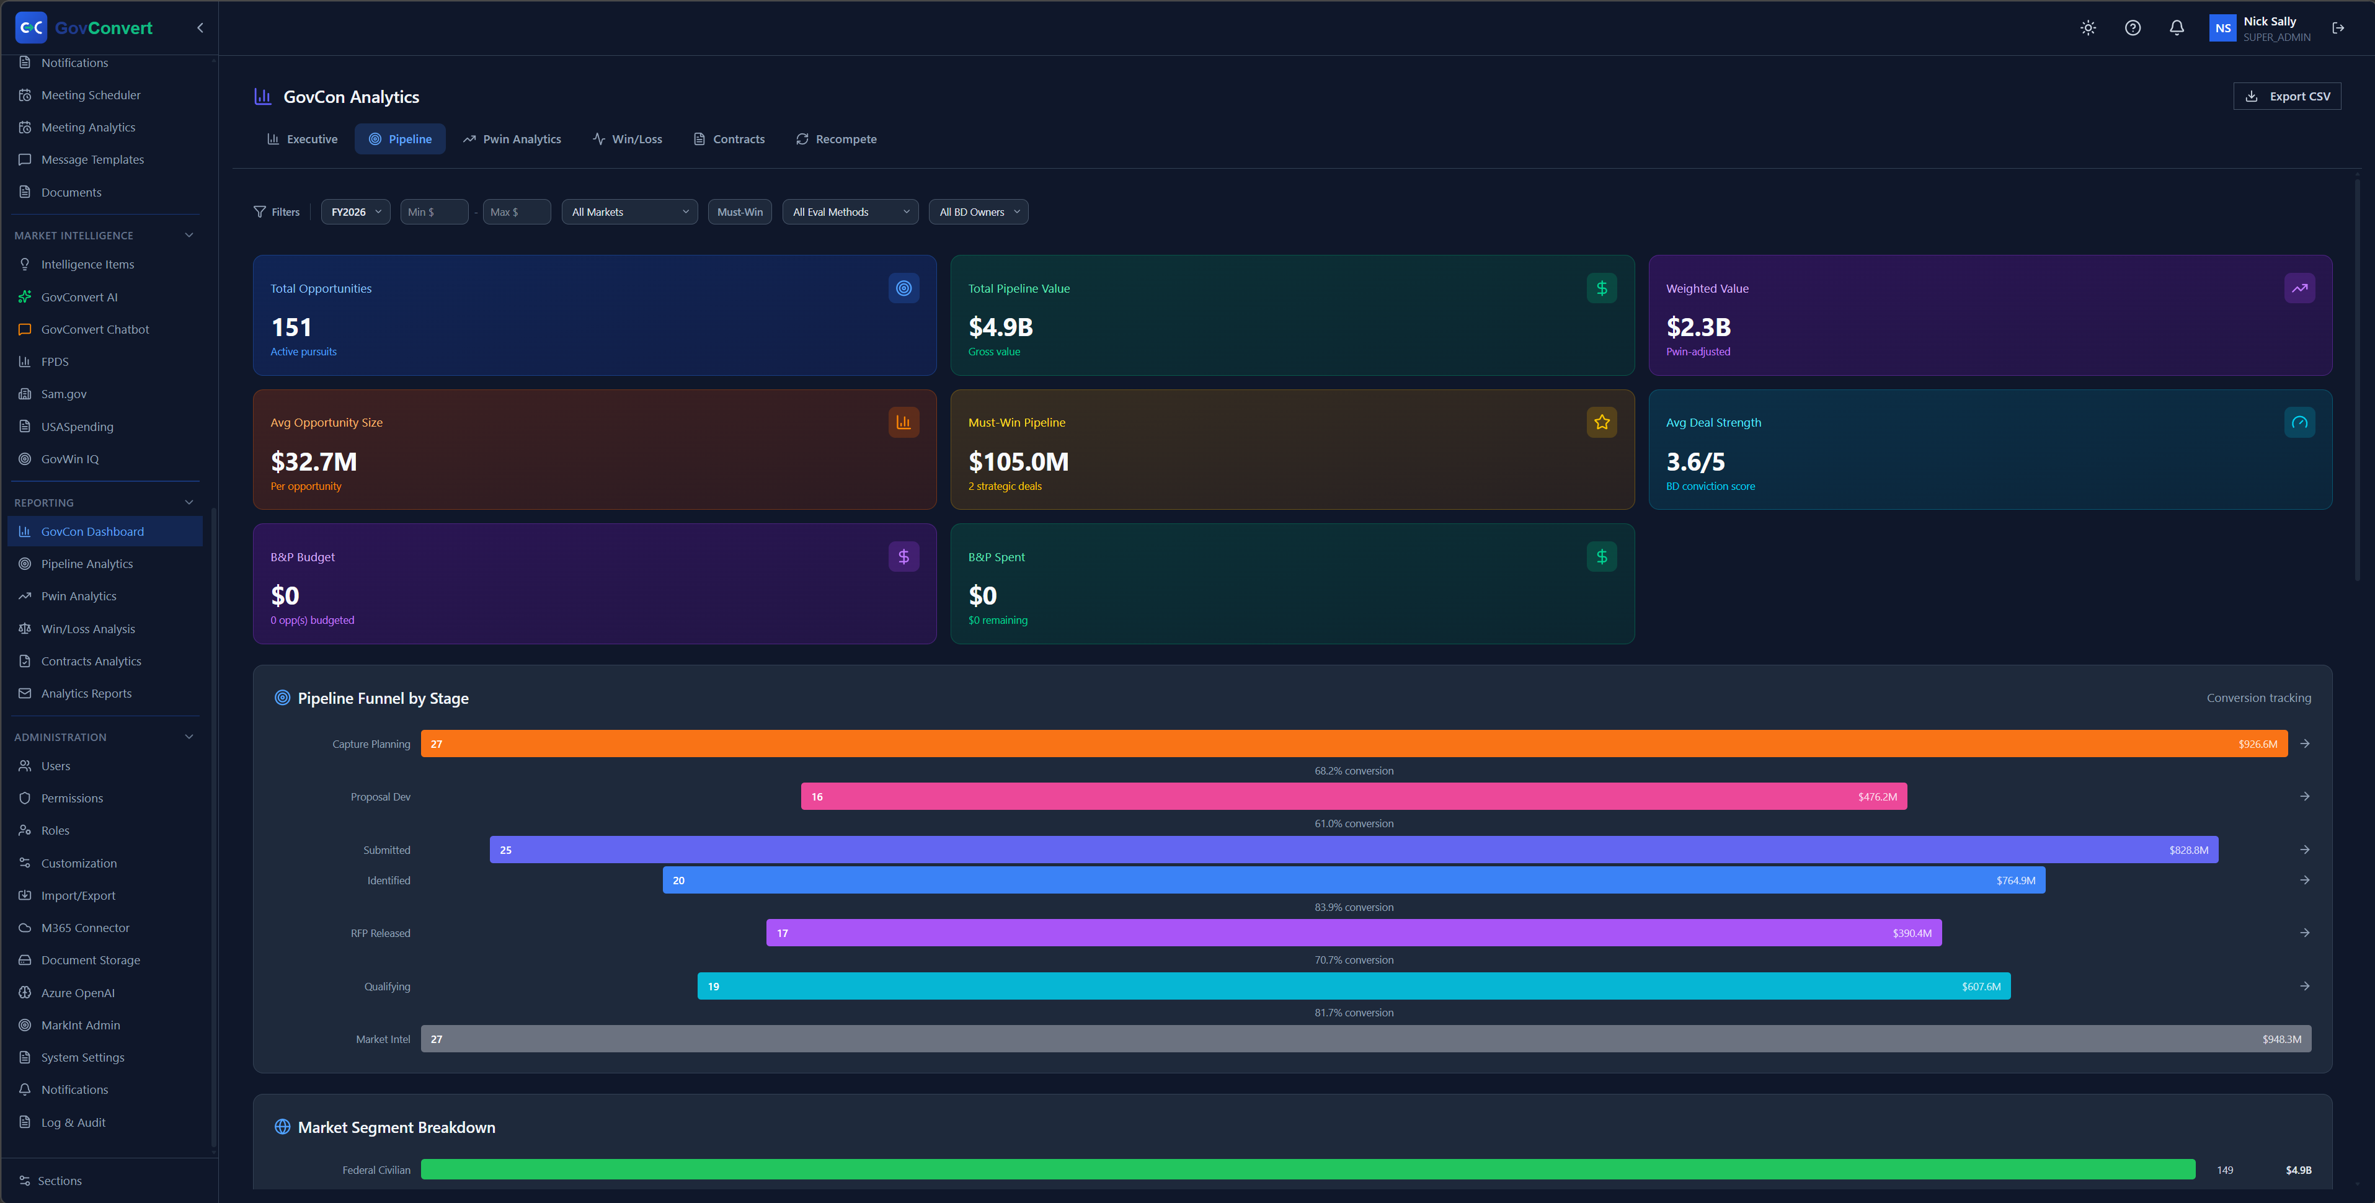
Task: Click the arrow beside Proposal Dev bar
Action: coord(2305,796)
